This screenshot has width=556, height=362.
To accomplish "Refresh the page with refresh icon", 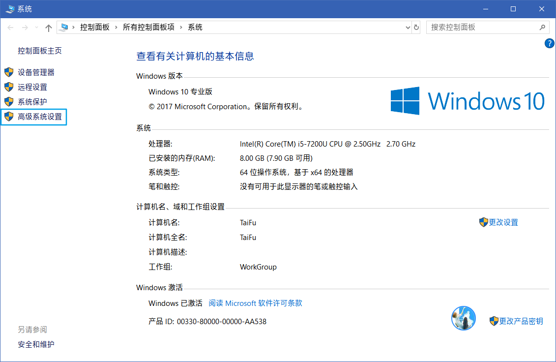I will 416,28.
